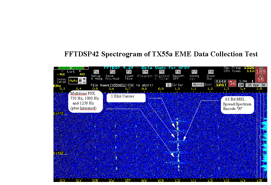Viewport: 271px width, 185px height.
Task: Click F8 Zoom Out key icon
Action: point(210,71)
